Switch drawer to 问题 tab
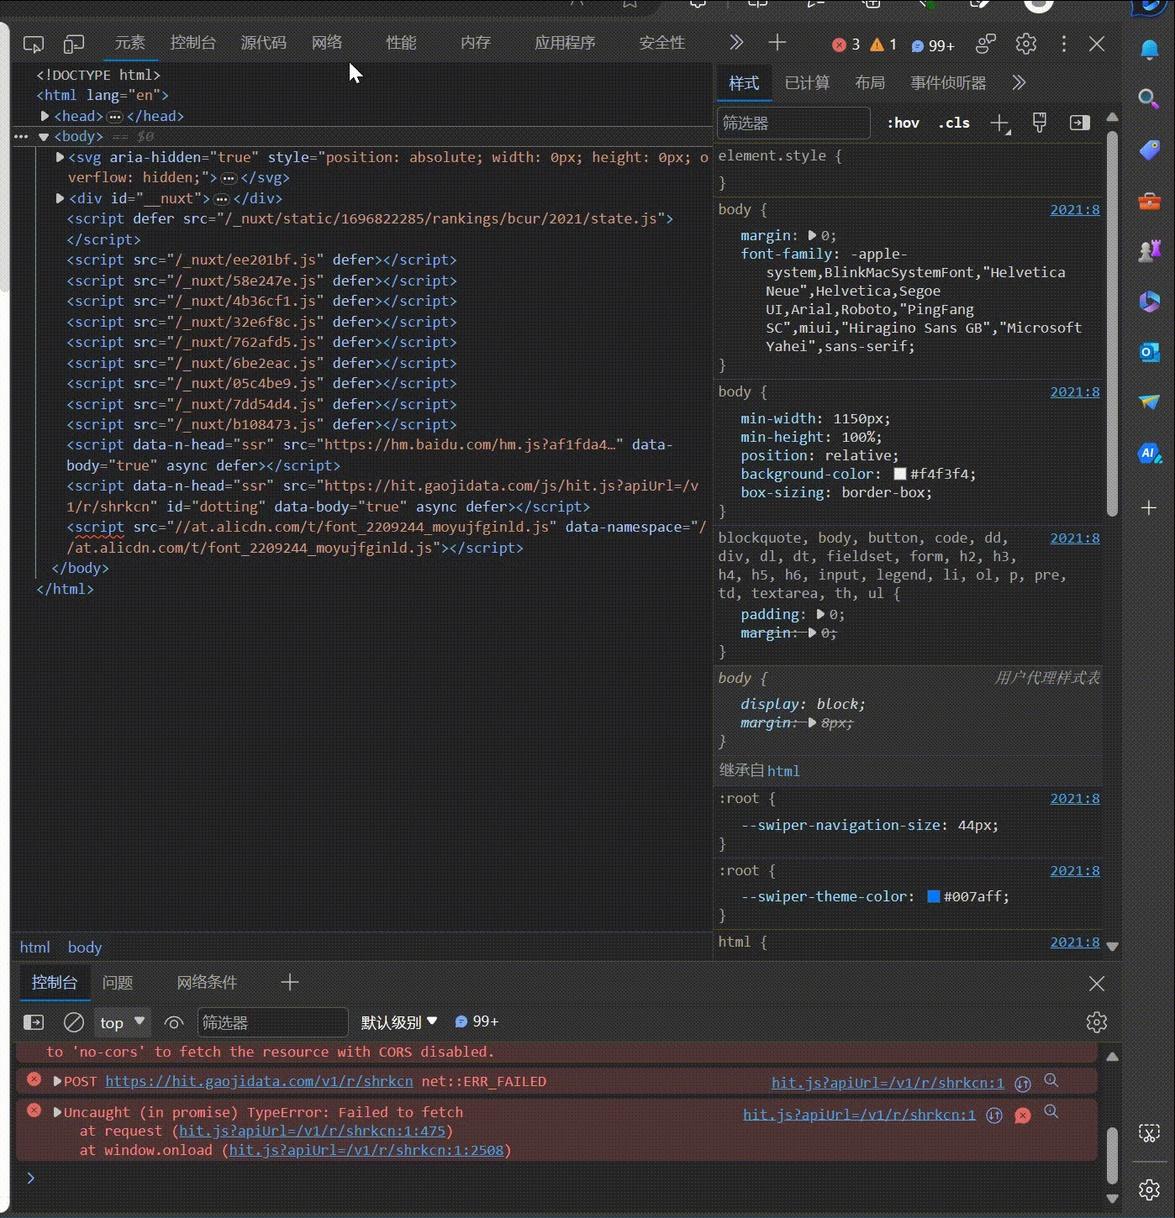The height and width of the screenshot is (1218, 1175). point(118,982)
